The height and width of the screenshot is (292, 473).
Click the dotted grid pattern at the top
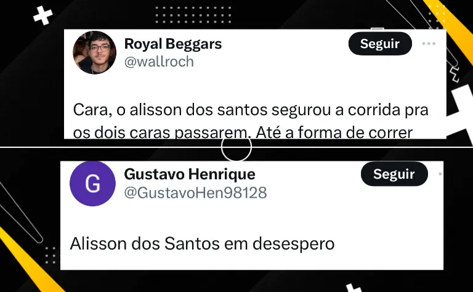(193, 15)
